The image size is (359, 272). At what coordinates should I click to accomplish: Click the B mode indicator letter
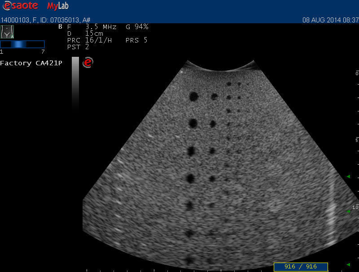[61, 27]
